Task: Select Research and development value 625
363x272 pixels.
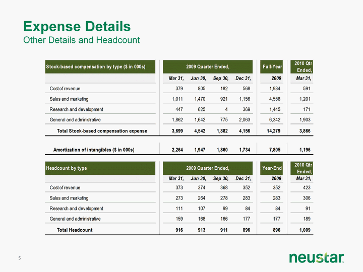Action: [x=201, y=109]
